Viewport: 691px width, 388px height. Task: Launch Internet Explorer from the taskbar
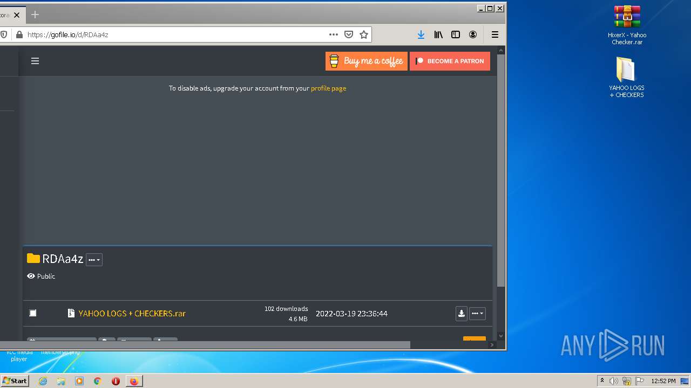coord(43,381)
